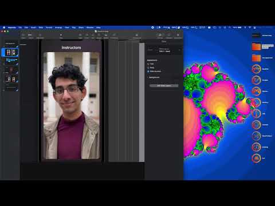Open the Zoom level dropdown in toolbar
The image size is (275, 206).
[30, 36]
